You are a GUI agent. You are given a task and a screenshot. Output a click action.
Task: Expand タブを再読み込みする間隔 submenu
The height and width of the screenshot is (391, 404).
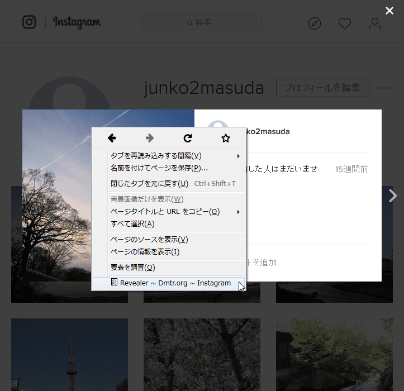click(x=169, y=156)
